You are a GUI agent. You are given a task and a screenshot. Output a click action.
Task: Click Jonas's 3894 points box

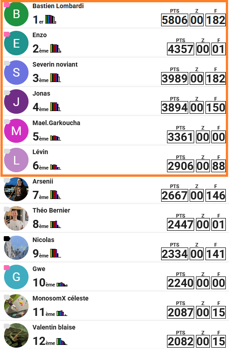pos(175,108)
